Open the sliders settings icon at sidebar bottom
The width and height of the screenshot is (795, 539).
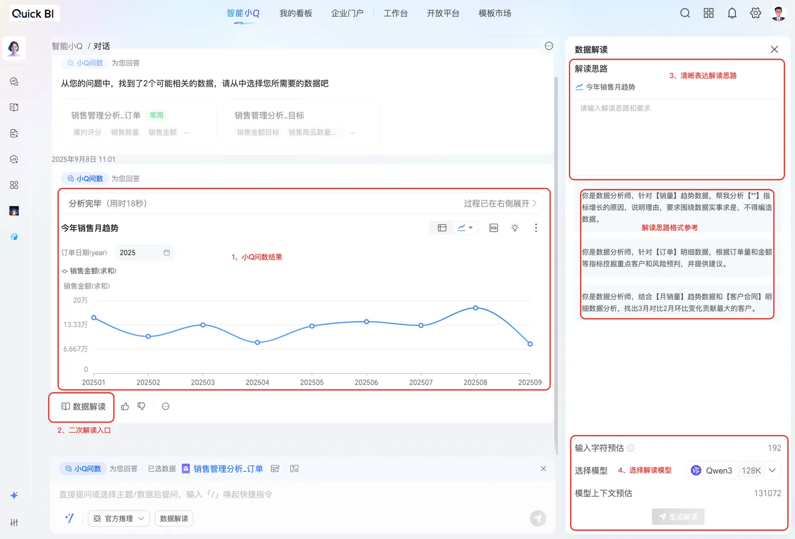point(14,523)
